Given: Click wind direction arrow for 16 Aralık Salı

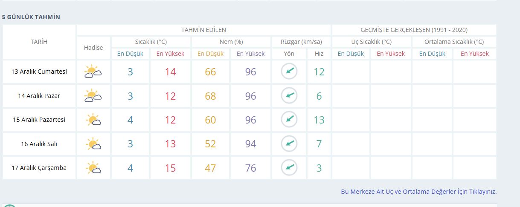Looking at the screenshot, I should (x=289, y=144).
